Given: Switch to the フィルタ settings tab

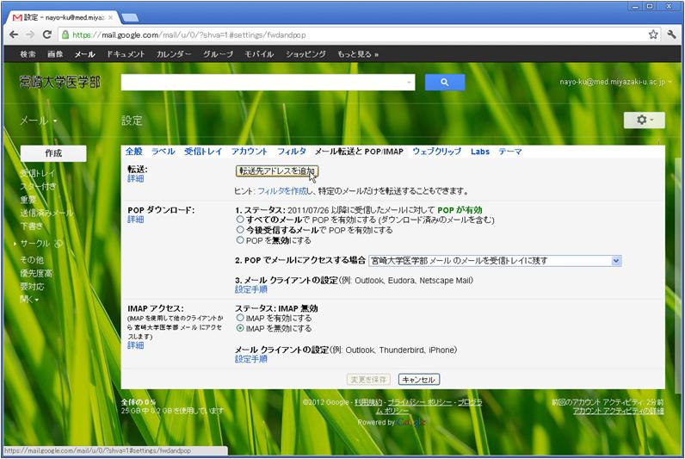Looking at the screenshot, I should click(x=292, y=152).
